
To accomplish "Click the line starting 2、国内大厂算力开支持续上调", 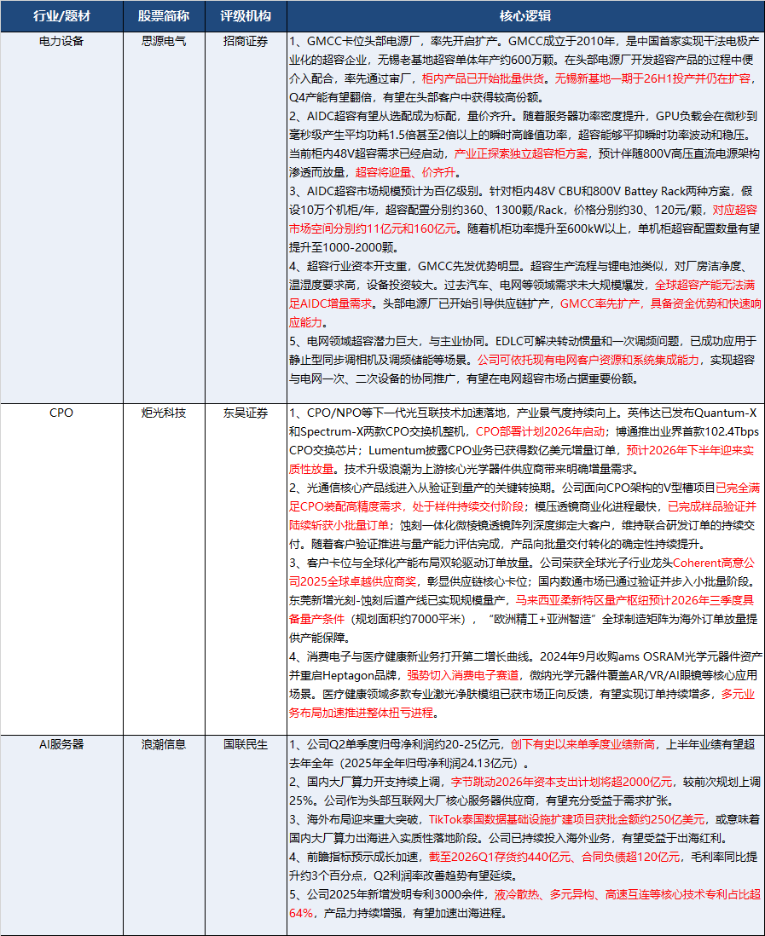I will 523,782.
